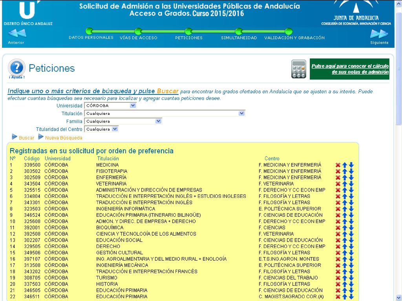
Task: Delete petition 343301 TRADUCCIÓN E INTERPRETACIÓN INGLÉS
Action: [338, 203]
